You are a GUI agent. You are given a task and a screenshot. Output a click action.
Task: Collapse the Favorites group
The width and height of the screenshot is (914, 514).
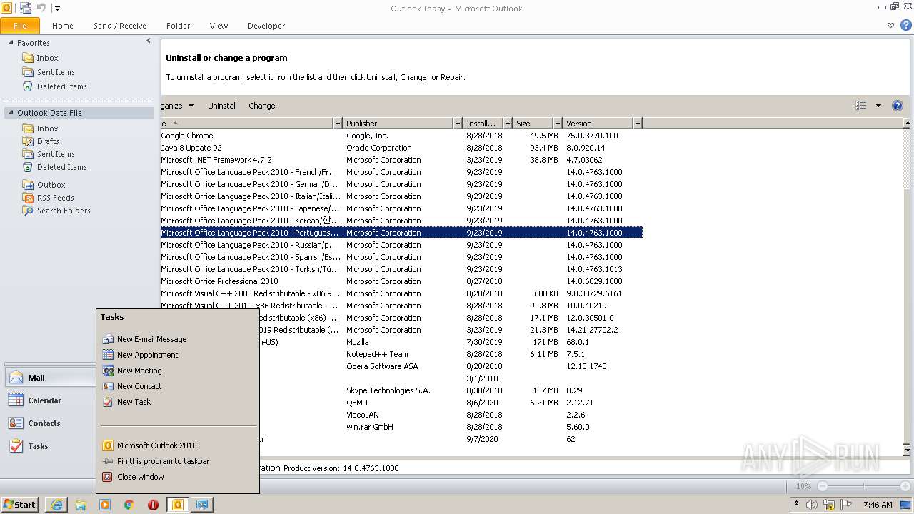[11, 43]
